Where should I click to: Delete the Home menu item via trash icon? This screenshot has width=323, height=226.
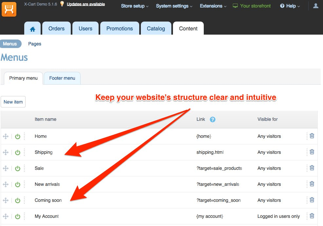coord(312,136)
